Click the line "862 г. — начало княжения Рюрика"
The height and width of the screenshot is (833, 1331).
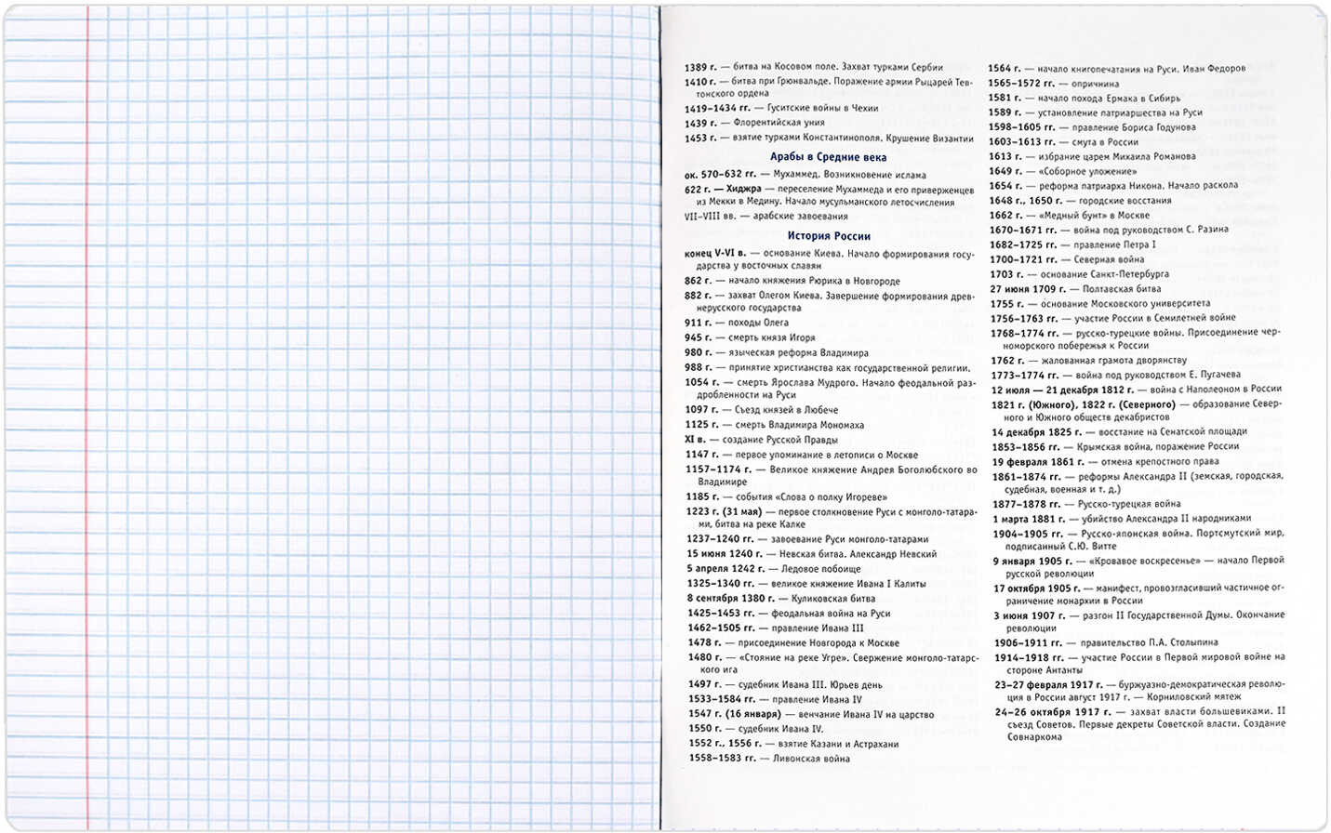[x=792, y=281]
